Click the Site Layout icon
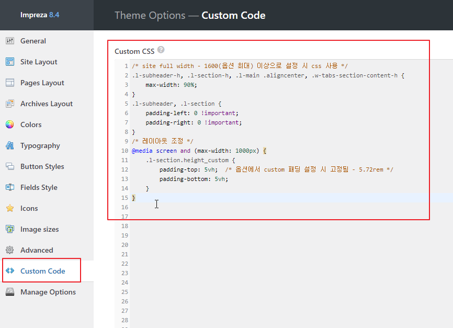453x328 pixels. pos(10,62)
